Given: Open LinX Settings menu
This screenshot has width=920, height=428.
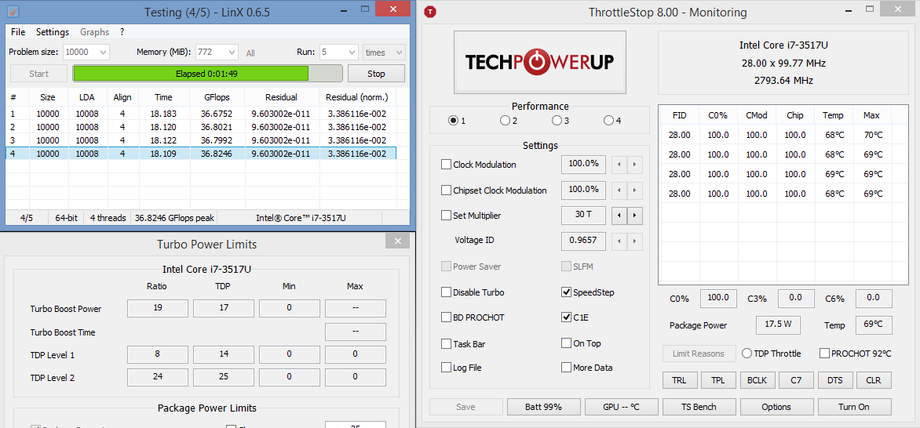Looking at the screenshot, I should (53, 32).
